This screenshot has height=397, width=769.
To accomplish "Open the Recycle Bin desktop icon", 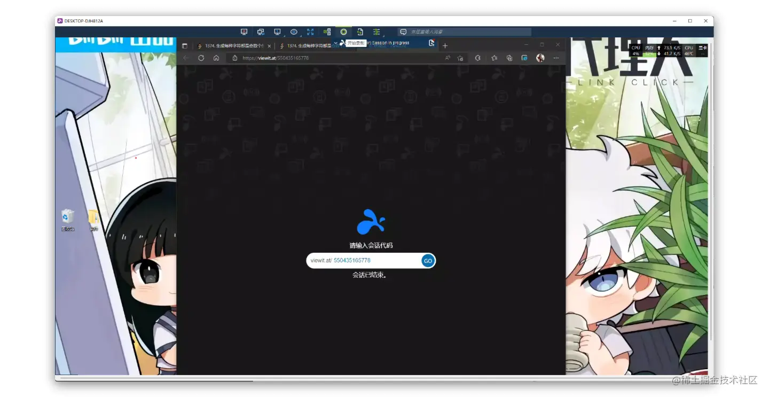I will (x=67, y=220).
